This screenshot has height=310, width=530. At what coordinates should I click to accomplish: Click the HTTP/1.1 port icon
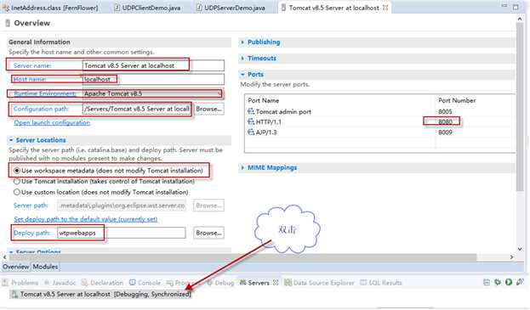click(251, 121)
